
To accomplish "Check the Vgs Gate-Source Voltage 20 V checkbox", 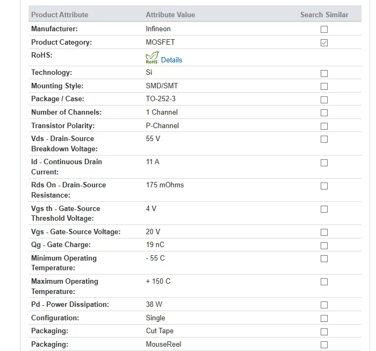I will click(324, 232).
